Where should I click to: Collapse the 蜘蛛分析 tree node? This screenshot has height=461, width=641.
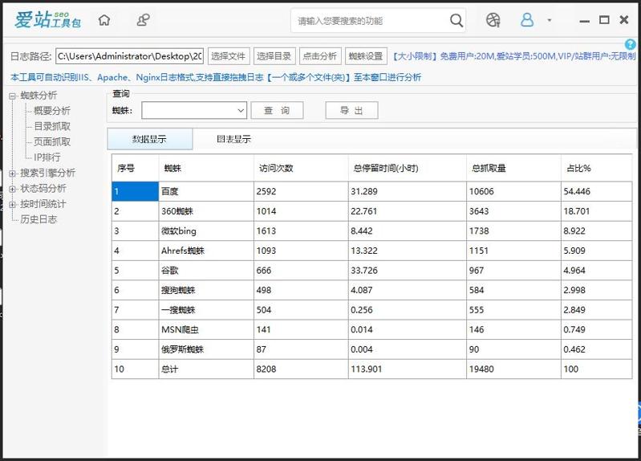point(13,96)
